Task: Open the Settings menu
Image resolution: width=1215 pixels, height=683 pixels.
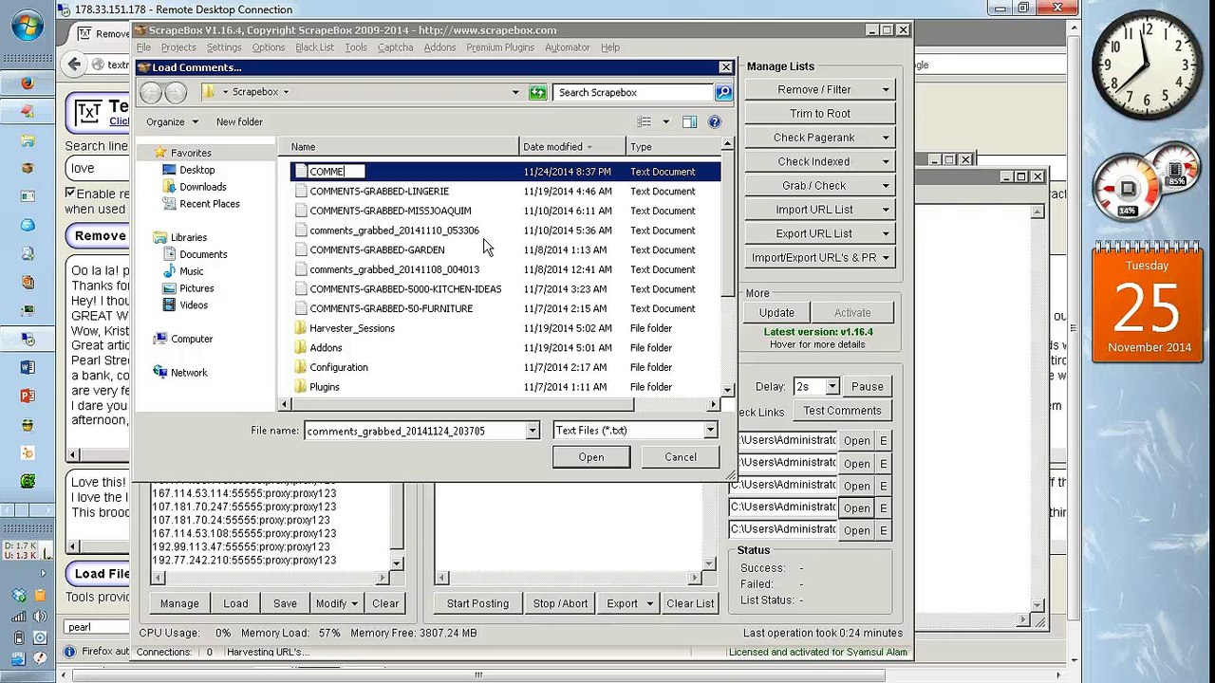Action: click(224, 47)
